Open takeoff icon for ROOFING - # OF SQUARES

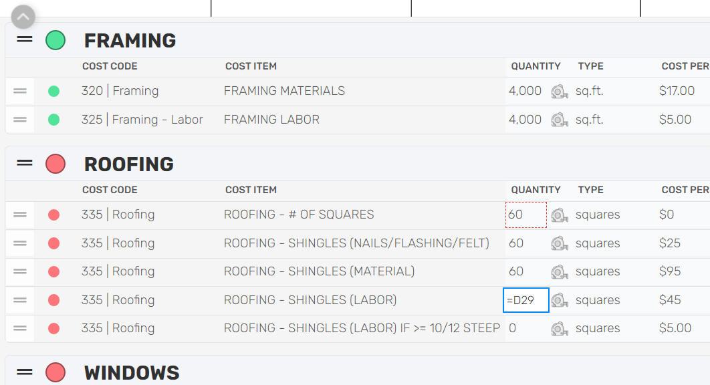click(560, 215)
